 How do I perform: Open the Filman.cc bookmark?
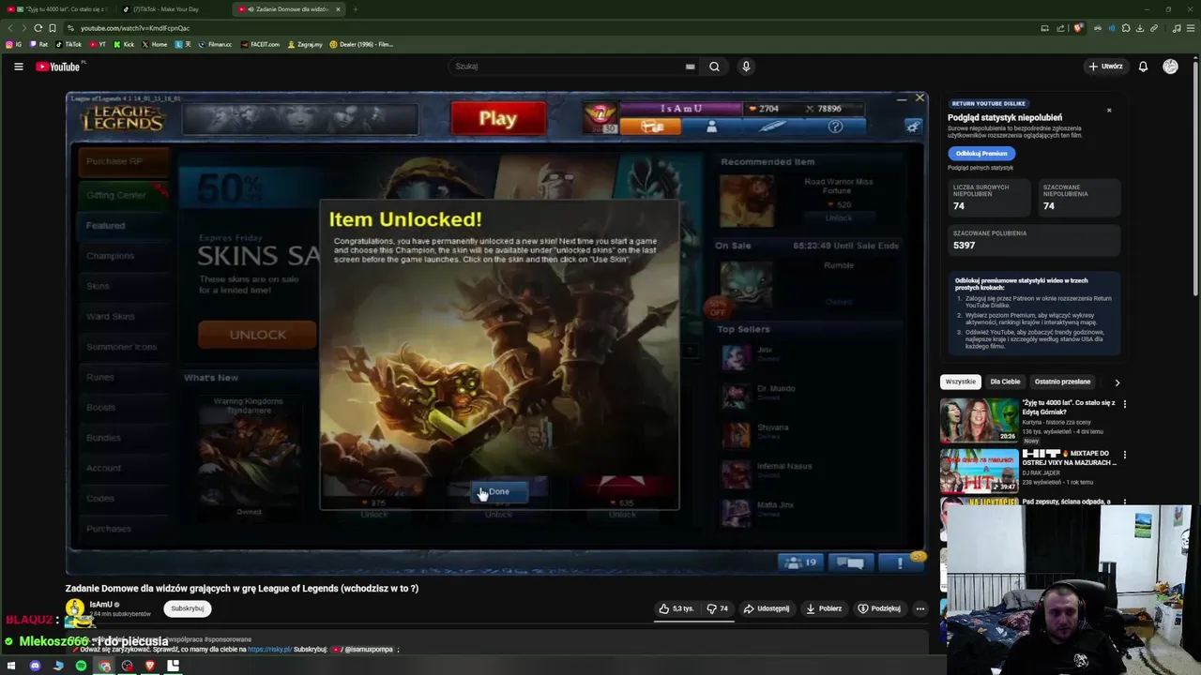point(215,44)
